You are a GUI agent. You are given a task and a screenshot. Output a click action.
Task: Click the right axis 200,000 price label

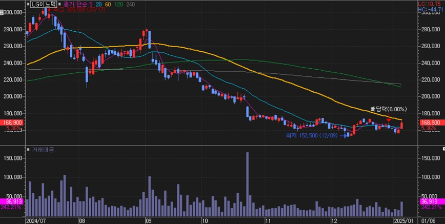tap(430, 96)
